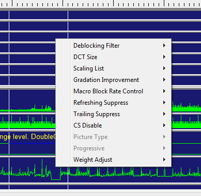Open the Weight Adjust submenu
Image resolution: width=201 pixels, height=196 pixels.
(x=113, y=160)
